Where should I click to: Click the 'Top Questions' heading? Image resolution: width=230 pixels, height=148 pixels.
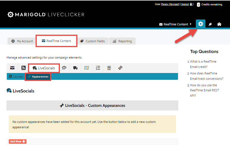click(x=204, y=52)
